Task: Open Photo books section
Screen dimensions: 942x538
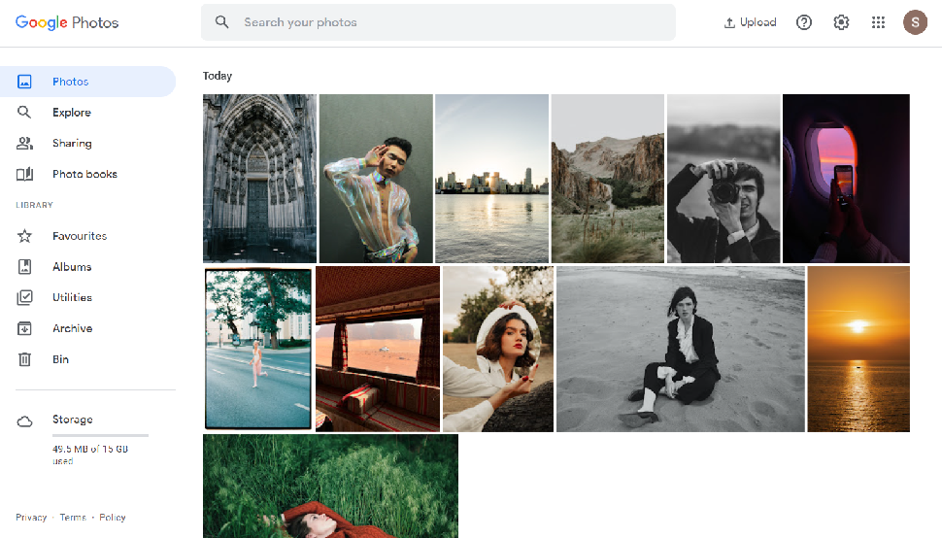Action: pos(84,174)
